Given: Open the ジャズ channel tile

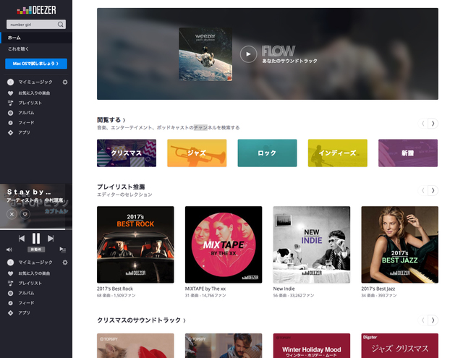Looking at the screenshot, I should [x=197, y=153].
